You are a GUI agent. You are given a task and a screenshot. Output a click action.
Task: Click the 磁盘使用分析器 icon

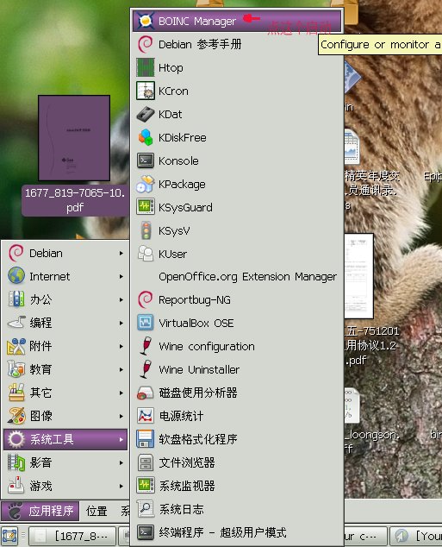click(146, 393)
